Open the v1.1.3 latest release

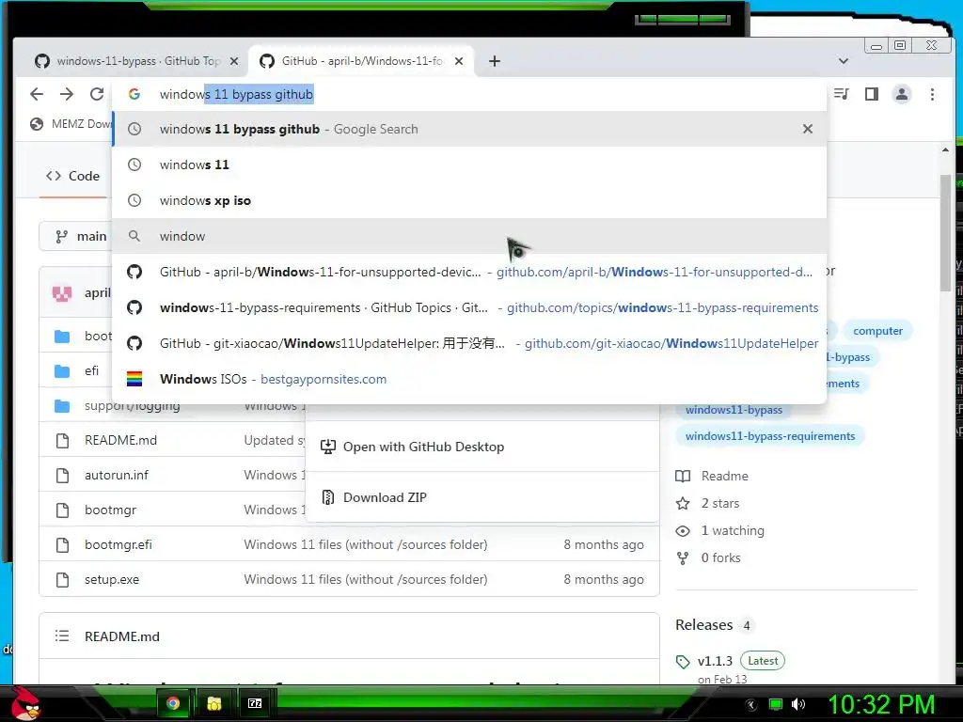click(x=715, y=661)
